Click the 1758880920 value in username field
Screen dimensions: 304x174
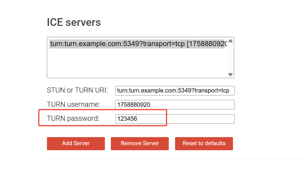[x=134, y=105]
